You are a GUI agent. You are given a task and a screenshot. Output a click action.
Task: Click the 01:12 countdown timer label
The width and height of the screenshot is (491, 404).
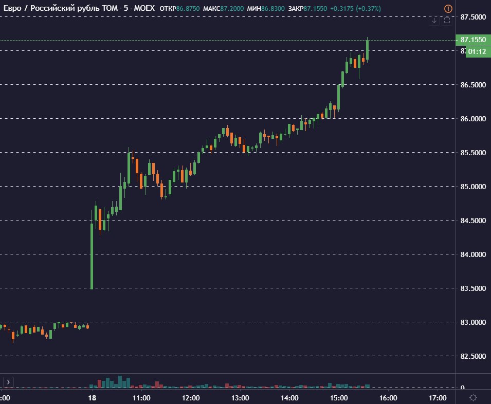478,51
